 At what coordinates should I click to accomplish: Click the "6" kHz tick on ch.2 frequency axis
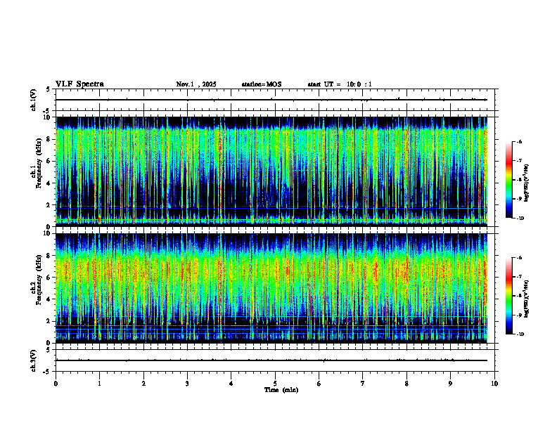pos(49,278)
